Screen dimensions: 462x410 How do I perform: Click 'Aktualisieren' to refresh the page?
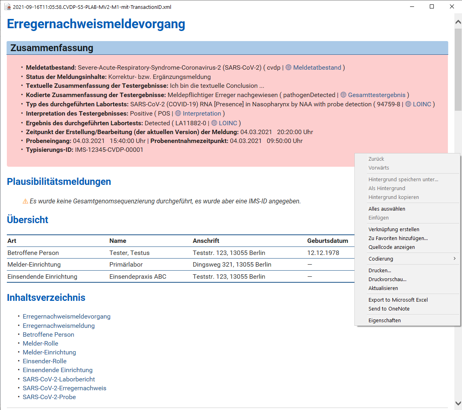click(383, 288)
